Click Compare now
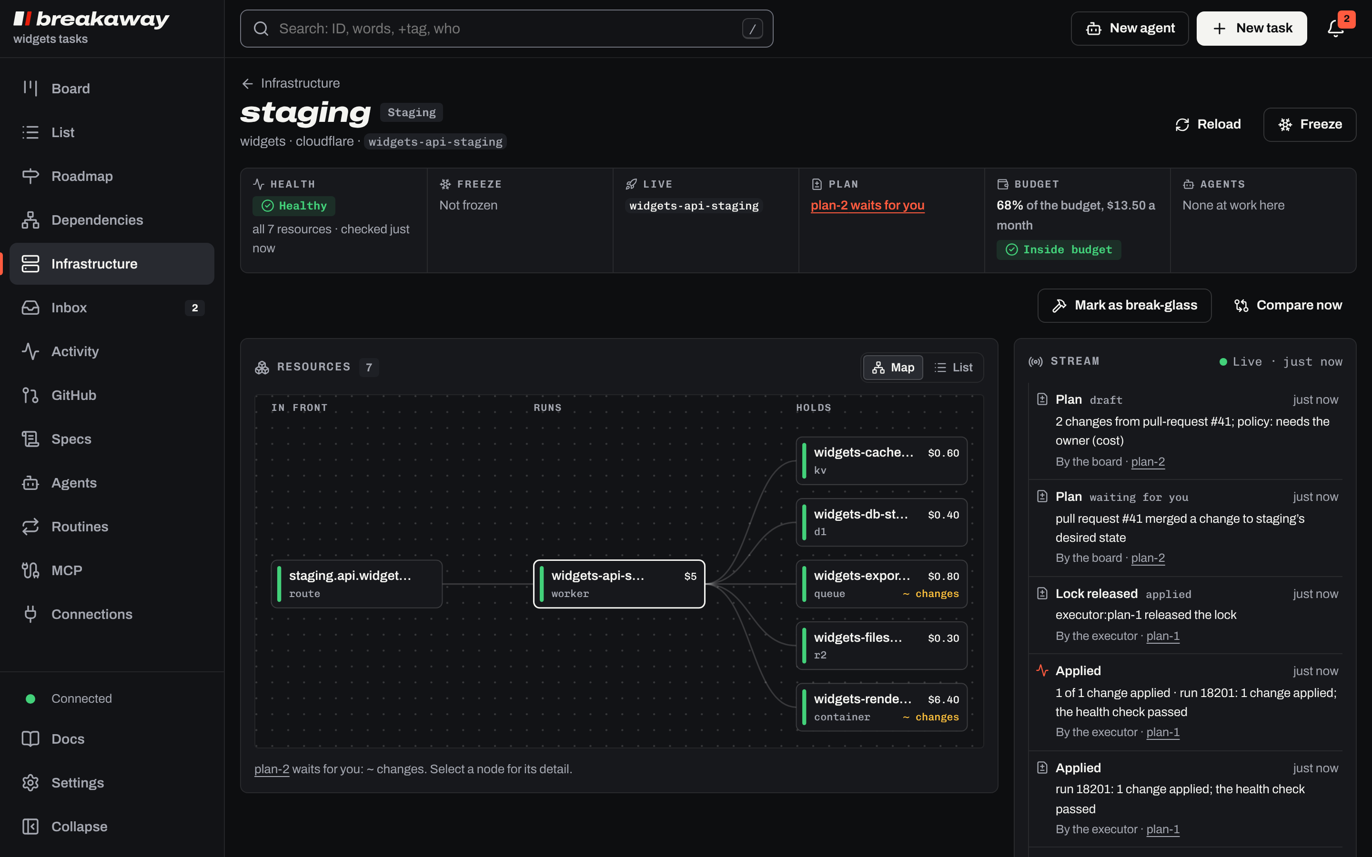1372x857 pixels. coord(1288,306)
